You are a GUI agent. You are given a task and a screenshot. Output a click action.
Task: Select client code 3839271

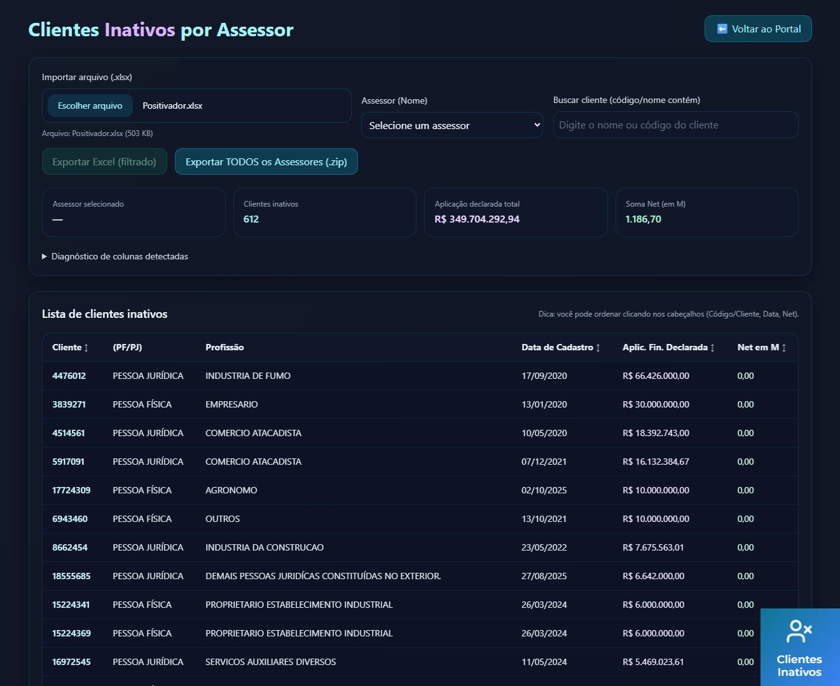point(69,405)
